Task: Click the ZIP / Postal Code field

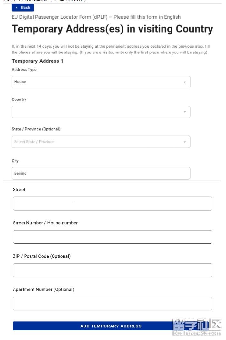Action: [112, 270]
